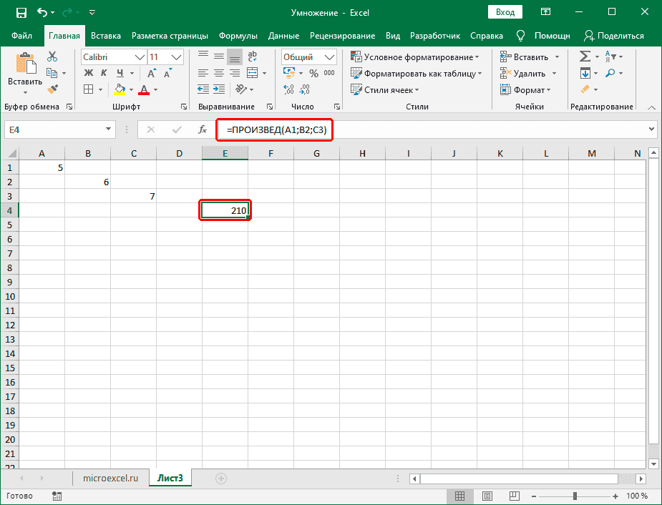662x505 pixels.
Task: Click the Поделиться button
Action: (x=612, y=35)
